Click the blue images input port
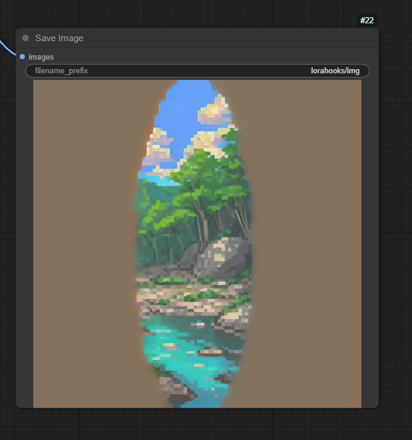Screen dimensions: 412x440 point(22,57)
